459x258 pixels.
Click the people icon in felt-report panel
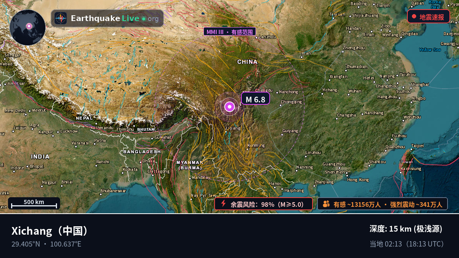coord(326,204)
